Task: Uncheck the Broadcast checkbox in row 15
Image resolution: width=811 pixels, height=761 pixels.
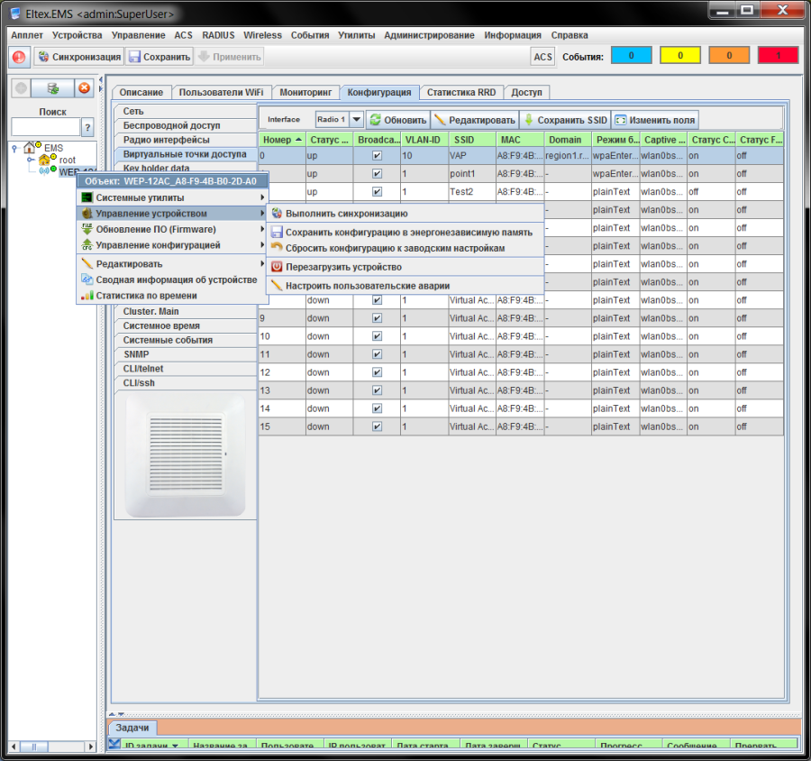Action: coord(377,426)
